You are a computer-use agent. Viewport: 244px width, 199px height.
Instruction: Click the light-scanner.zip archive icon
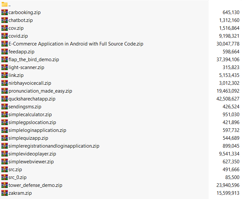coord(5,67)
